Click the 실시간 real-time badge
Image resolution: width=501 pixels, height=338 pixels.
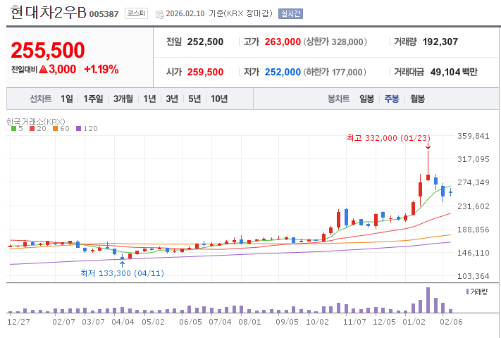(x=289, y=13)
